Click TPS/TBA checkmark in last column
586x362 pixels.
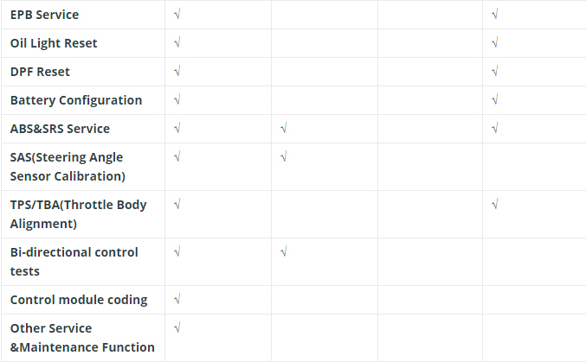pyautogui.click(x=495, y=205)
